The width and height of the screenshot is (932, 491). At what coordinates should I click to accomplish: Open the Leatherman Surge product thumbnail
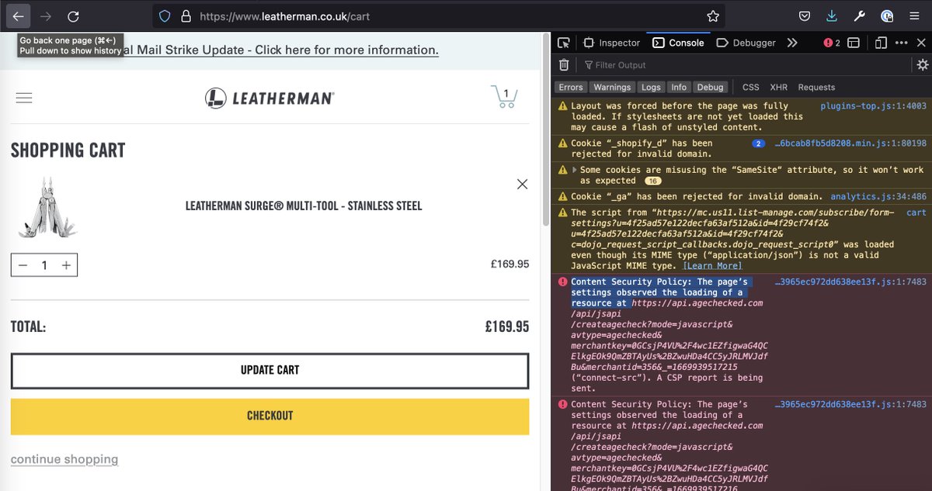tap(46, 206)
